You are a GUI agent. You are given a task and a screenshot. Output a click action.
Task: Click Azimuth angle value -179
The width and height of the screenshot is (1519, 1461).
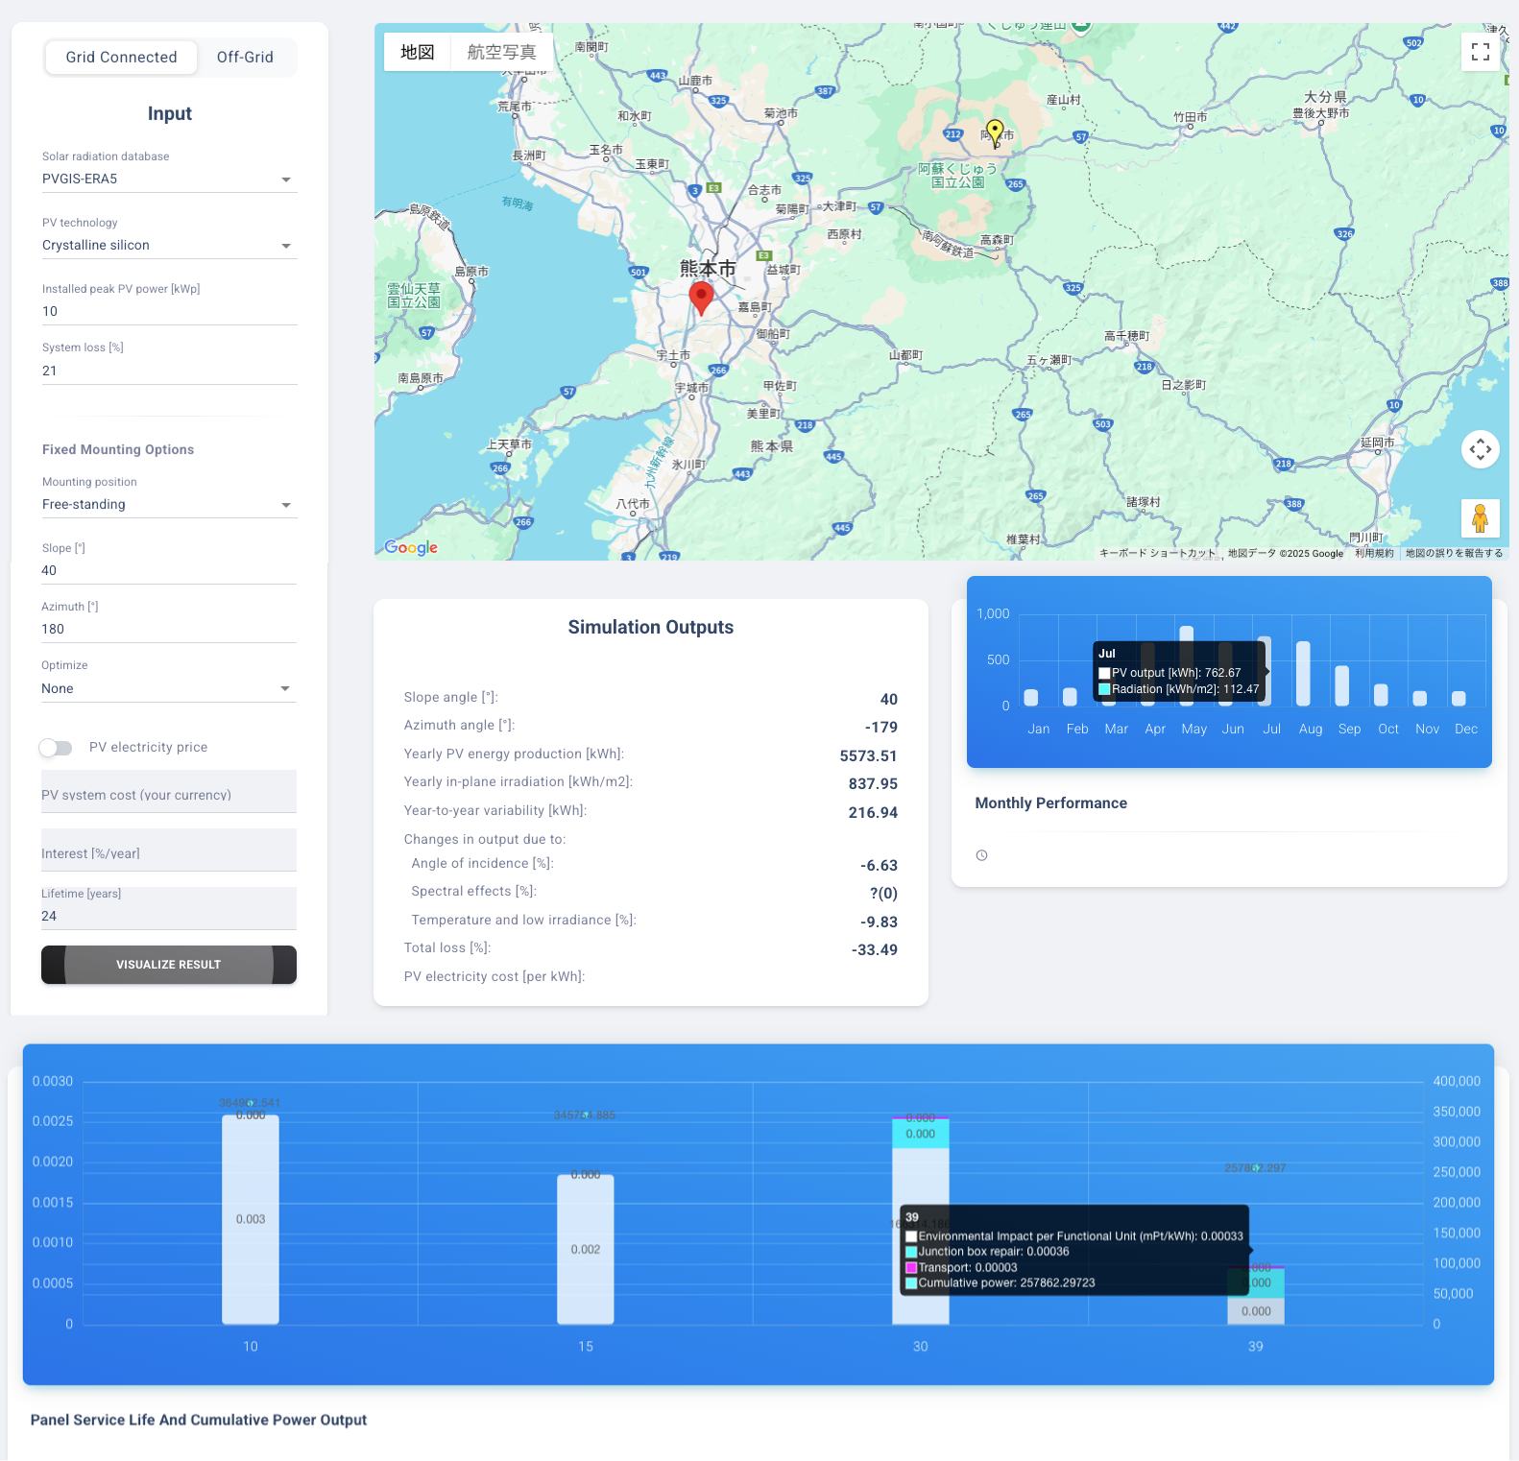881,728
